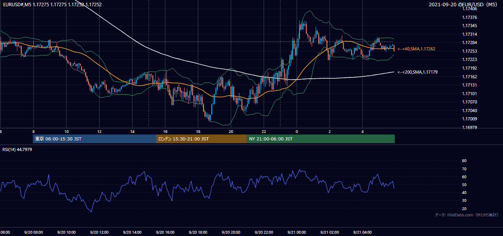The height and width of the screenshot is (236, 503).
Task: Click the 9/20 22:00 bottom time label
Action: point(263,232)
